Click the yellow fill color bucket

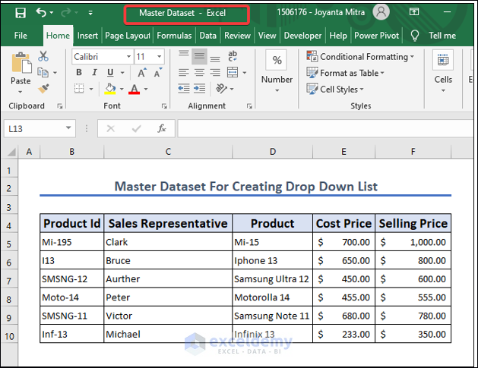coord(110,90)
